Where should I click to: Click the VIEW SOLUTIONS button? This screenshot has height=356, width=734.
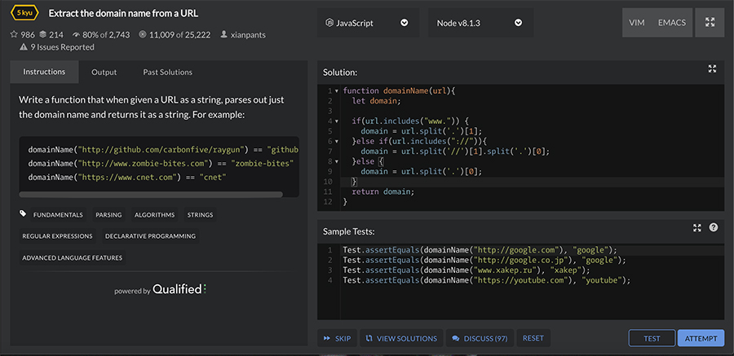tap(402, 338)
